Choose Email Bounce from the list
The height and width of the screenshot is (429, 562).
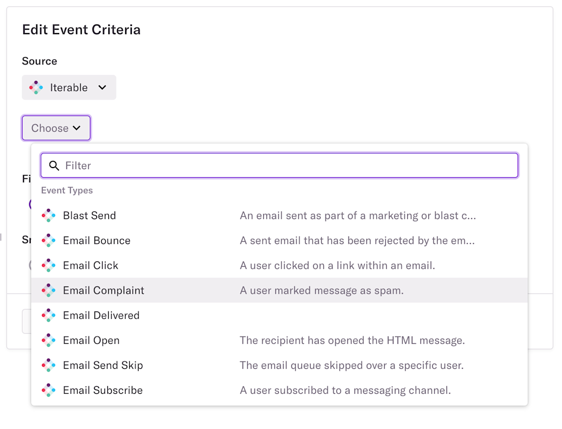[97, 241]
